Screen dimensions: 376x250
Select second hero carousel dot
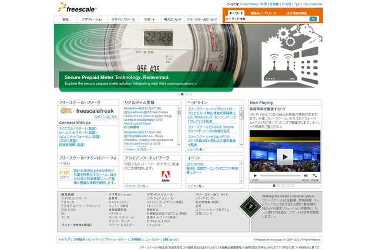(182, 94)
